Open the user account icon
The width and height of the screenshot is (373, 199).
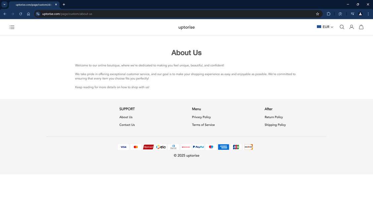351,27
